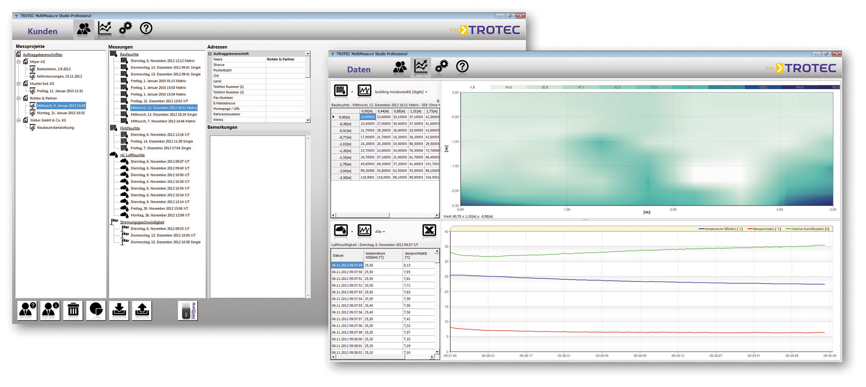Image resolution: width=866 pixels, height=387 pixels.
Task: Click the add customer icon with question mark
Action: [x=27, y=310]
